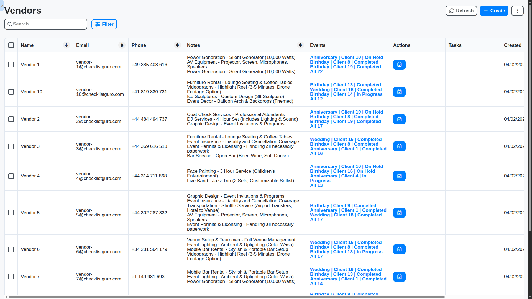Image resolution: width=532 pixels, height=299 pixels.
Task: Click the Create button
Action: tap(494, 11)
